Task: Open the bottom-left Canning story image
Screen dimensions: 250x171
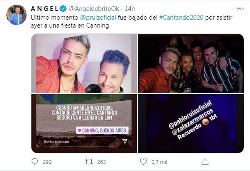Action: [x=84, y=124]
